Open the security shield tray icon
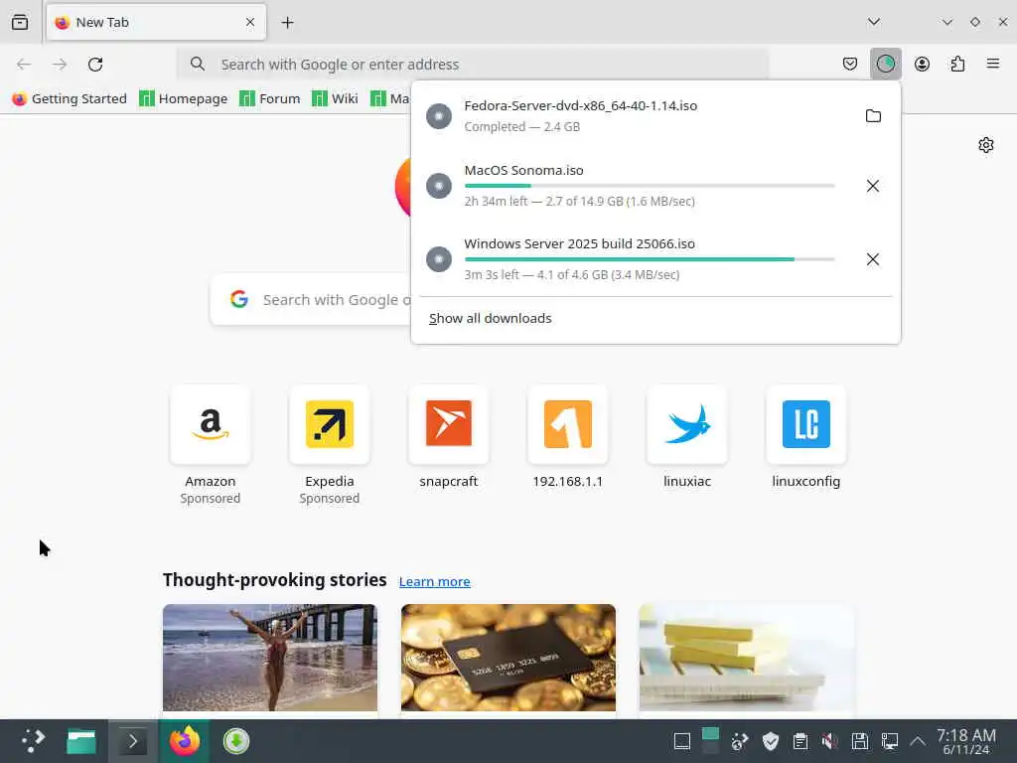Screen dimensions: 1017x763 770,741
